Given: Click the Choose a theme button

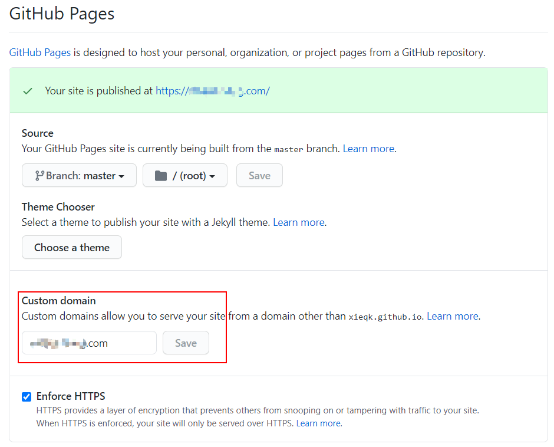Looking at the screenshot, I should [72, 247].
